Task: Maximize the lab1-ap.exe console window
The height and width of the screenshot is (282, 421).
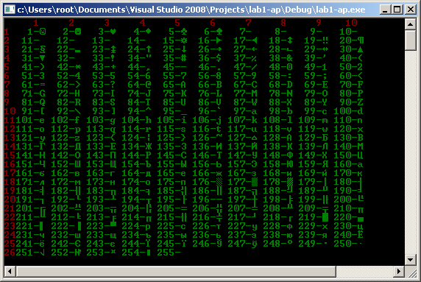Action: [x=397, y=10]
